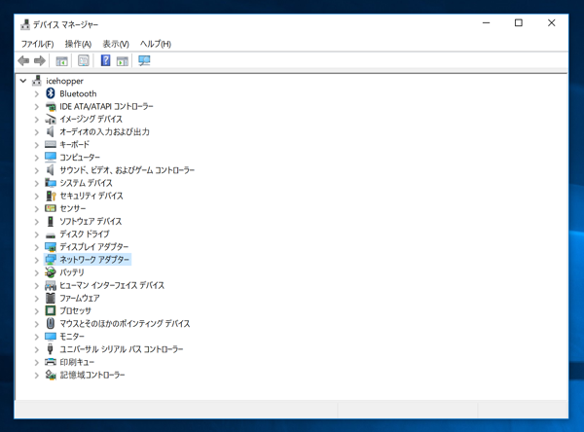Click the keyboard icon beside キーボード
The image size is (584, 432).
tap(51, 144)
